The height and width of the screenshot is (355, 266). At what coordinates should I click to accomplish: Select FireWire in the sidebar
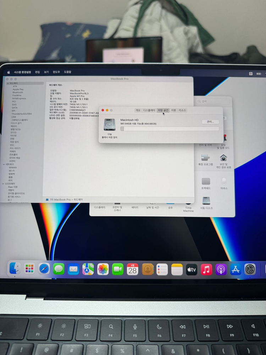point(17,95)
